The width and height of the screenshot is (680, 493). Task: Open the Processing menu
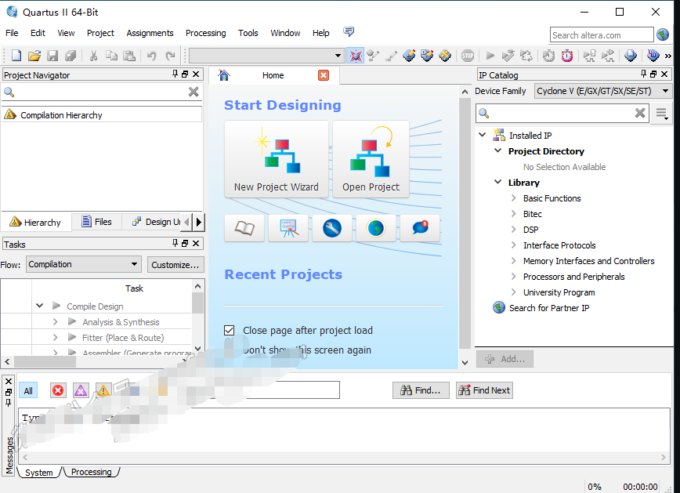click(x=205, y=33)
